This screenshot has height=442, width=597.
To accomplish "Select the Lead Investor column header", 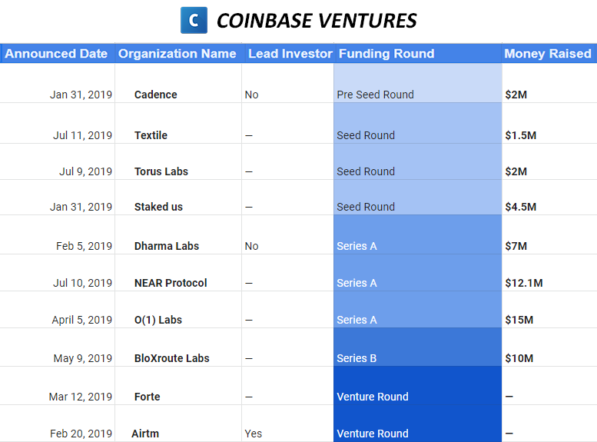I will (x=290, y=54).
